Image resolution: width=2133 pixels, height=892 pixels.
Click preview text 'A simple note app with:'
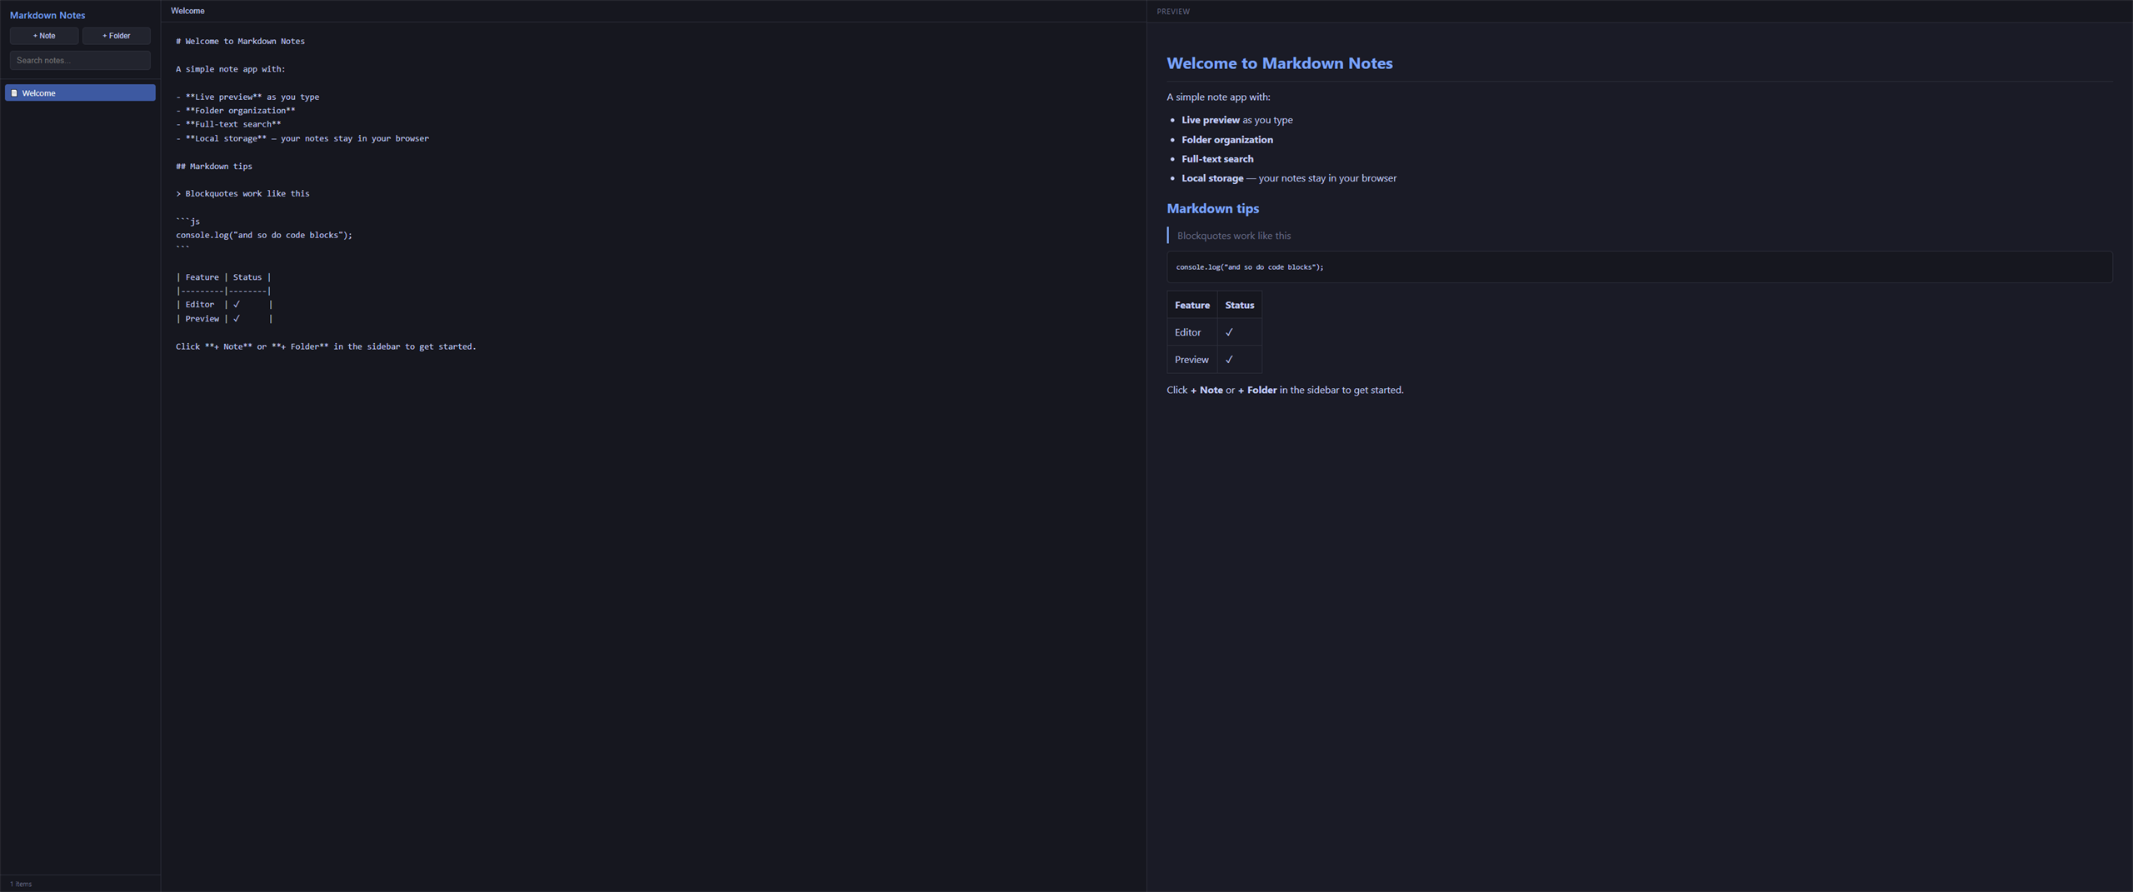point(1218,97)
